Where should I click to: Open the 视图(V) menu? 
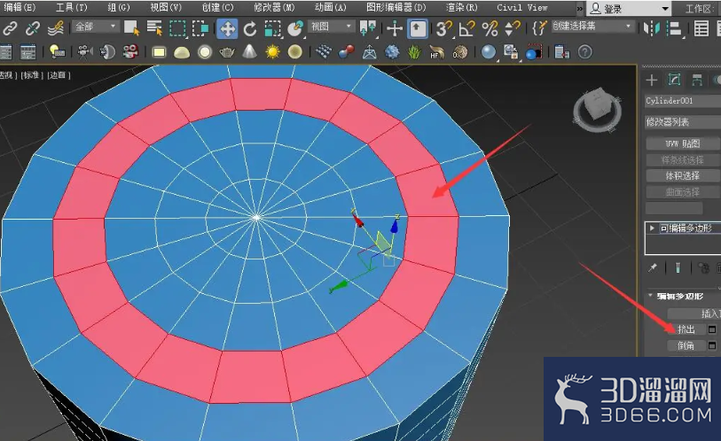pyautogui.click(x=166, y=7)
